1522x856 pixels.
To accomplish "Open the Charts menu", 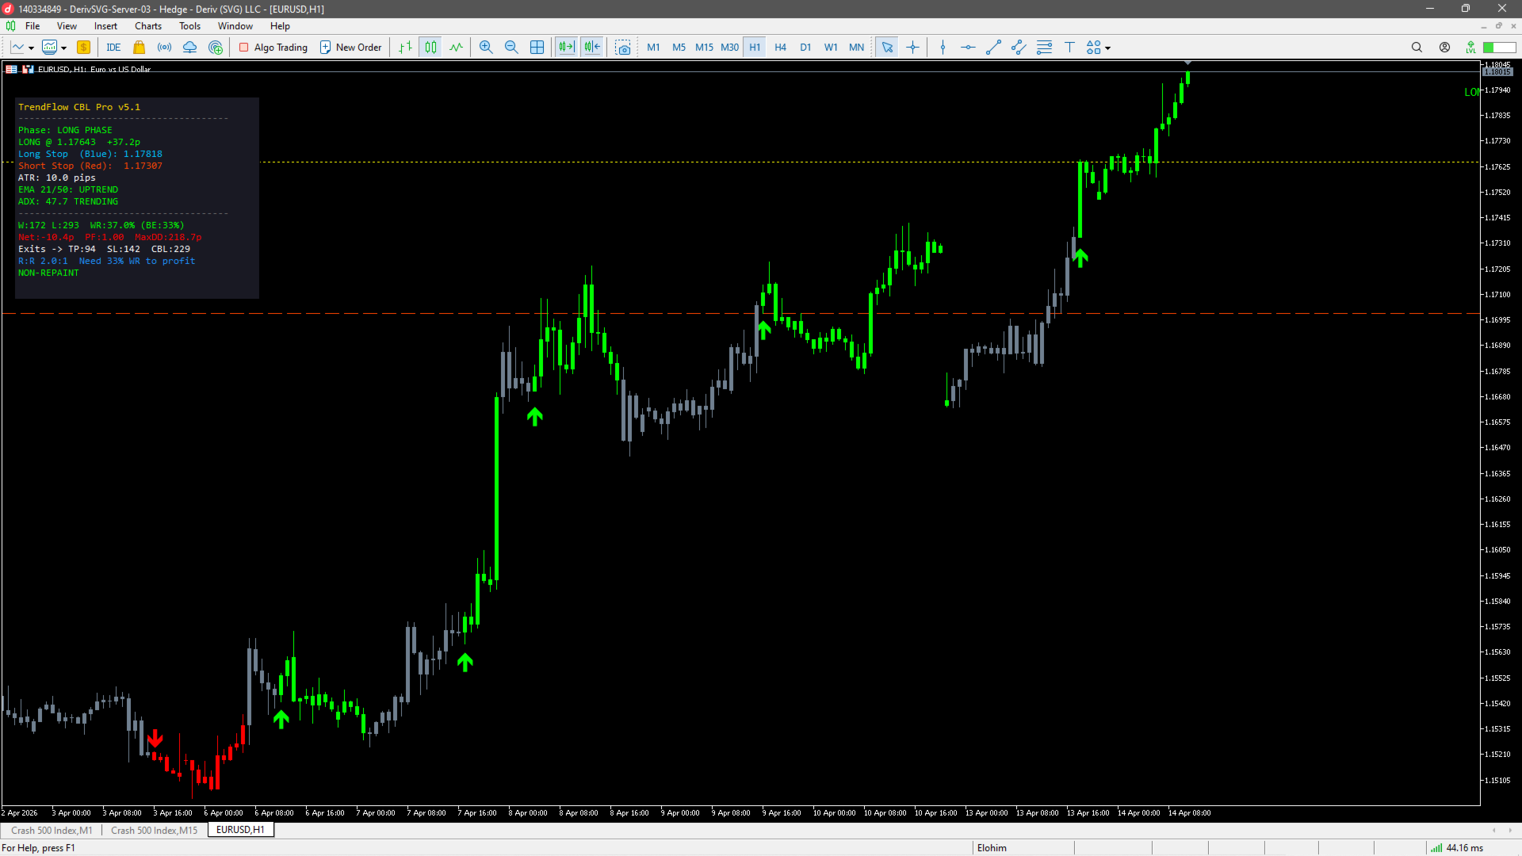I will click(x=147, y=26).
